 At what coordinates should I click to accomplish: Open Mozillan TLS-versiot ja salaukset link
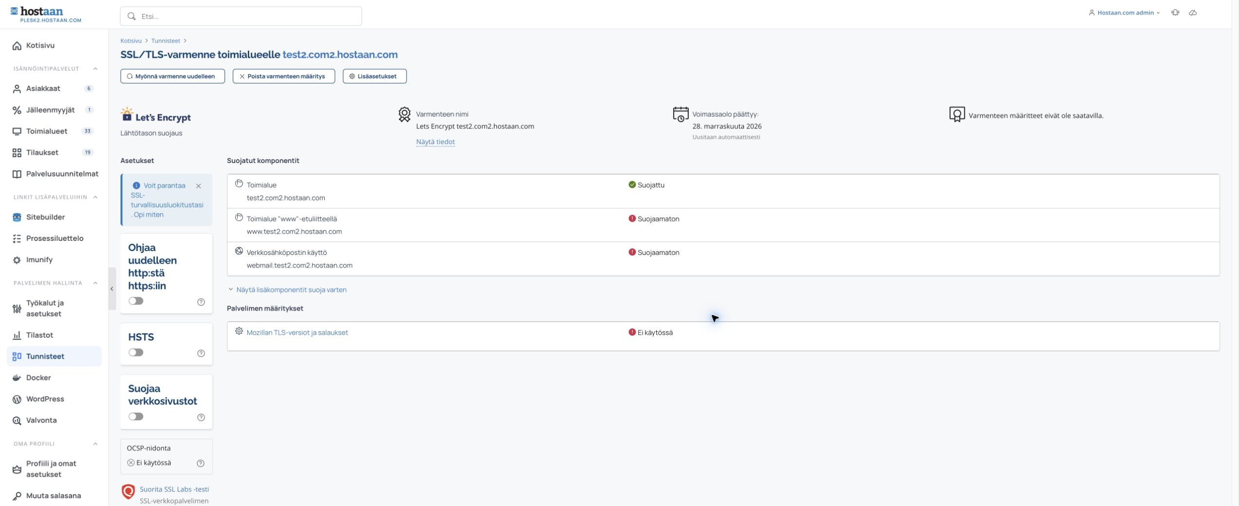(297, 333)
